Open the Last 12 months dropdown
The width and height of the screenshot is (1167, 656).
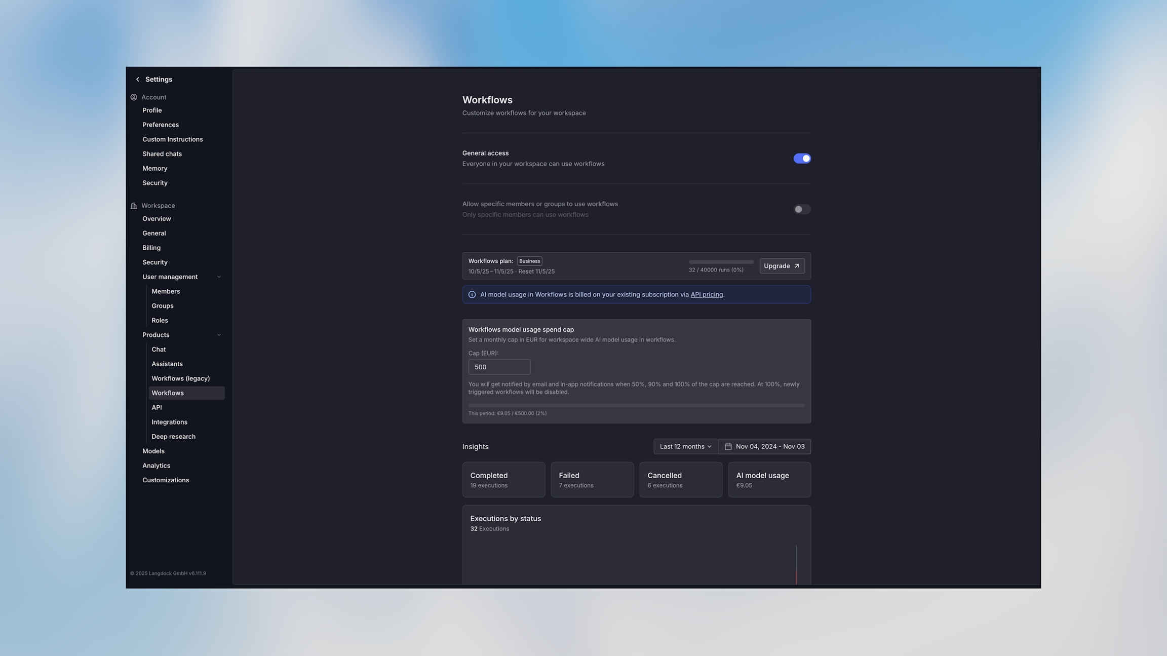click(685, 447)
